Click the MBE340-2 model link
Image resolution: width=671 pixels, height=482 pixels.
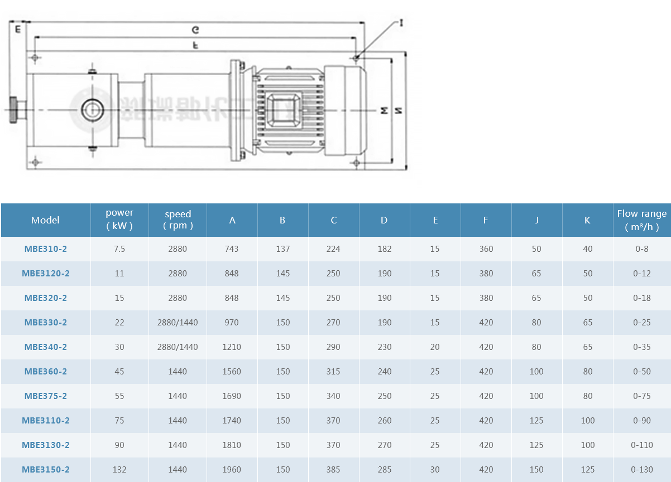point(45,347)
